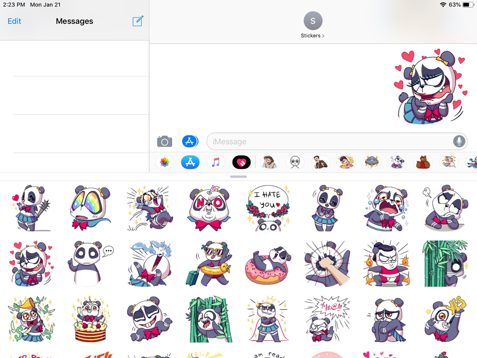Pick the panda splashed with water sticker

(x=149, y=263)
